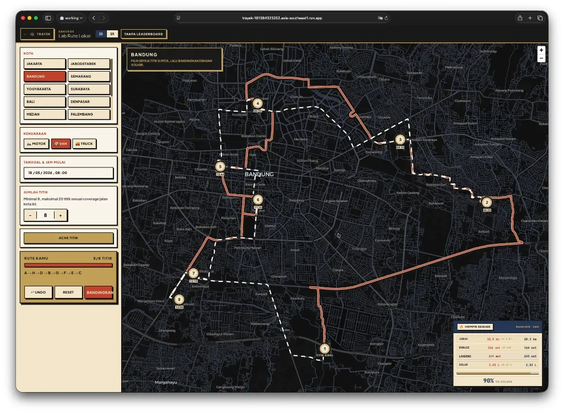The image size is (564, 413).
Task: Click the 8/8 TITIK counter text
Action: click(102, 258)
